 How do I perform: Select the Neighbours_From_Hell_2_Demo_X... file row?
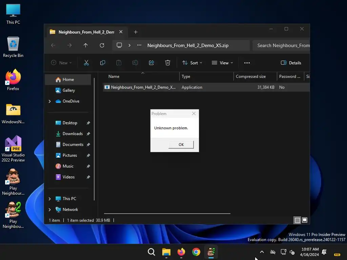(x=206, y=87)
